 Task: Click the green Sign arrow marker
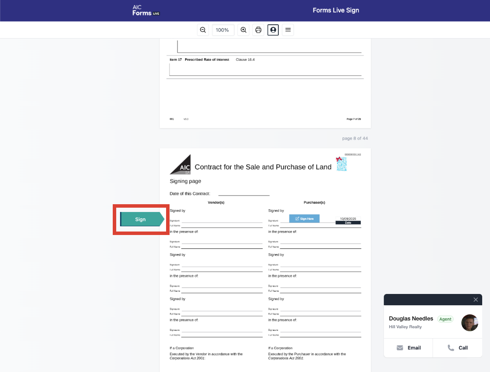[141, 219]
